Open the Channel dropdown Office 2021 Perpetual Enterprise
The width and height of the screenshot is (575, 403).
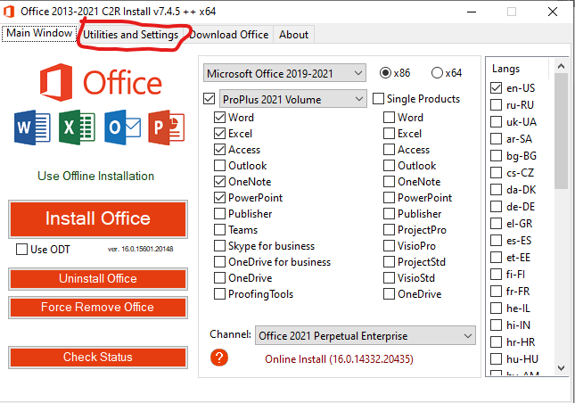[x=366, y=335]
